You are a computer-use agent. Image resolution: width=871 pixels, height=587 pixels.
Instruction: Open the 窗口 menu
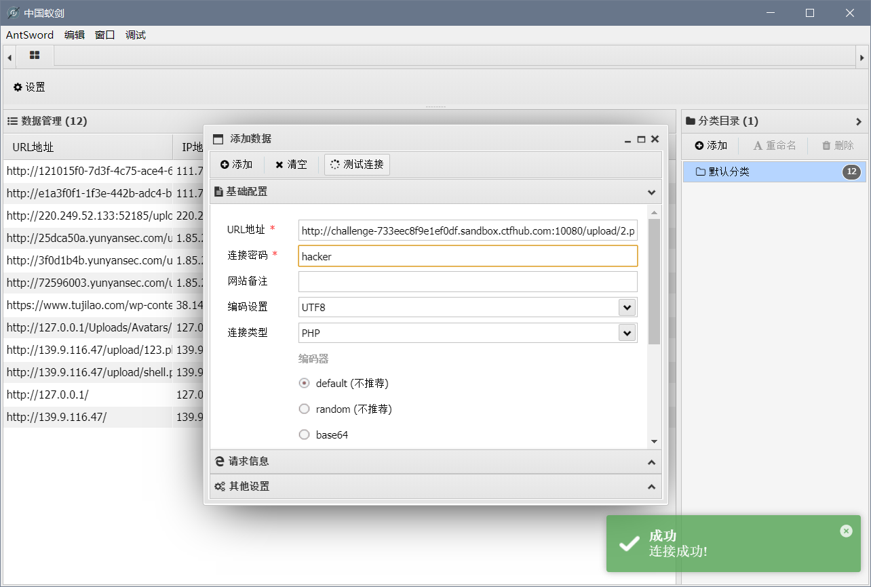[104, 35]
